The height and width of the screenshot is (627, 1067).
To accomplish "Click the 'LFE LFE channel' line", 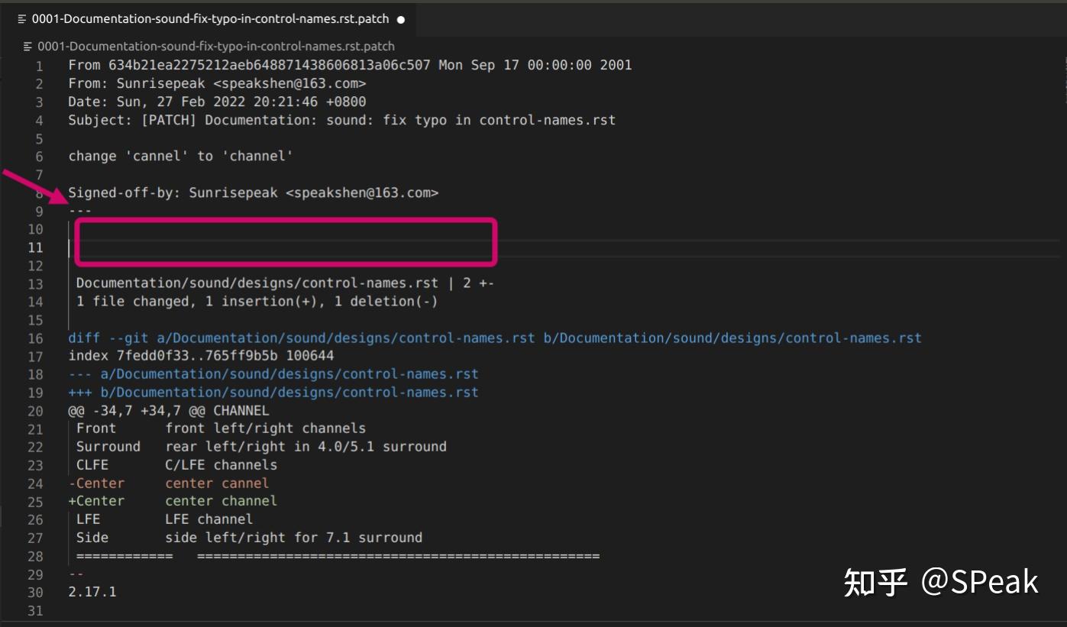I will point(164,519).
